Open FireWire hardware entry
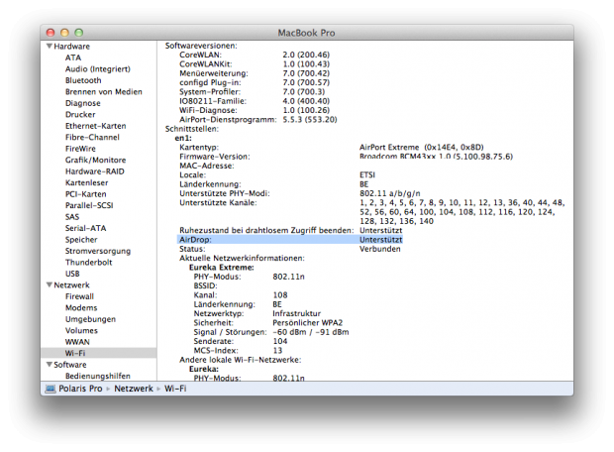This screenshot has width=614, height=452. pos(80,149)
